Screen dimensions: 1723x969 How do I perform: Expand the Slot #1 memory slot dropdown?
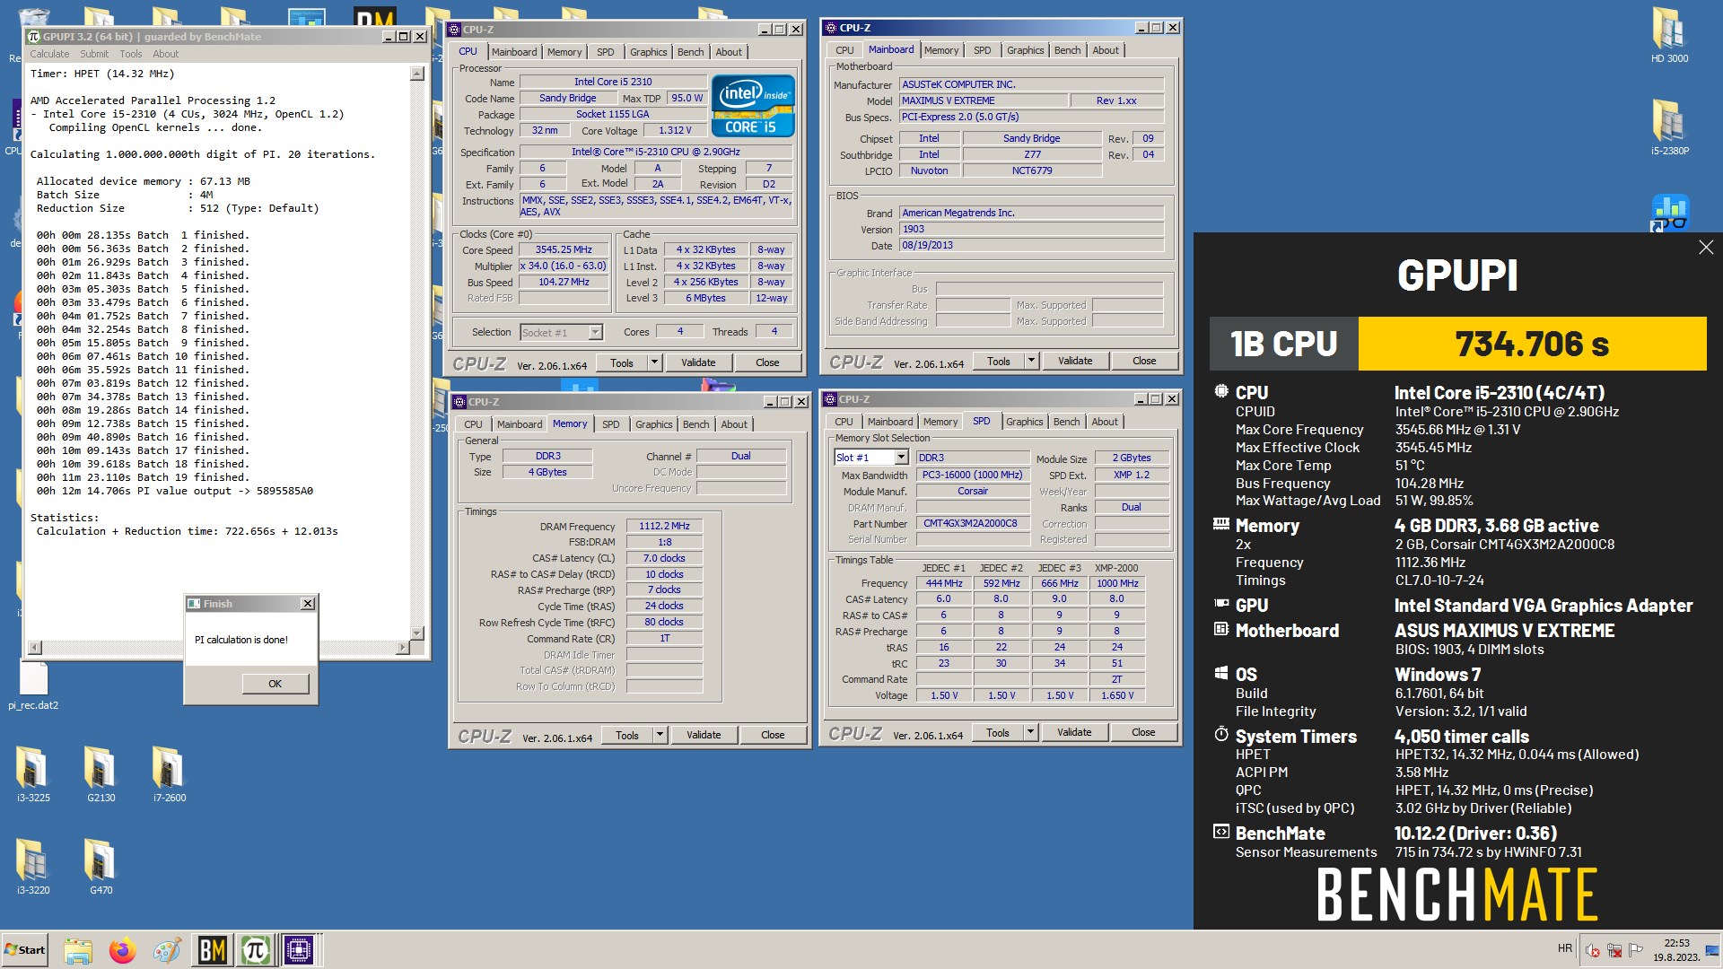coord(902,458)
